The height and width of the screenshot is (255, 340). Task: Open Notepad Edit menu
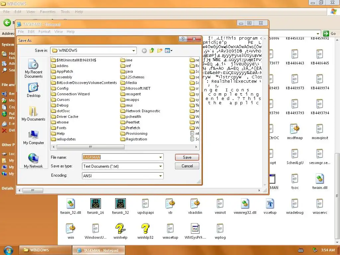tap(31, 32)
